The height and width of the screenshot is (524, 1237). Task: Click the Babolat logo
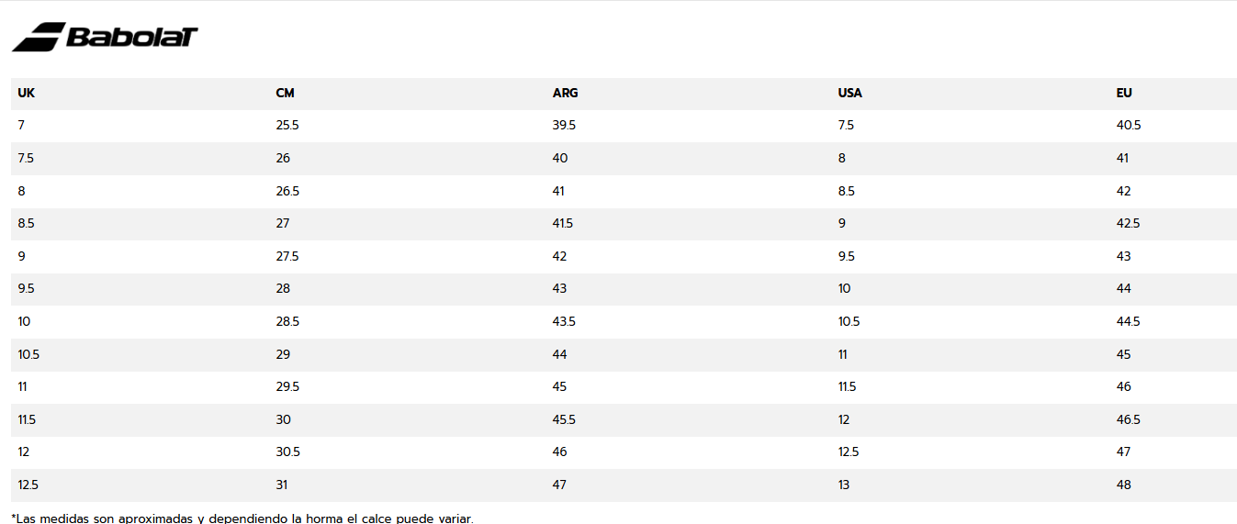tap(105, 37)
